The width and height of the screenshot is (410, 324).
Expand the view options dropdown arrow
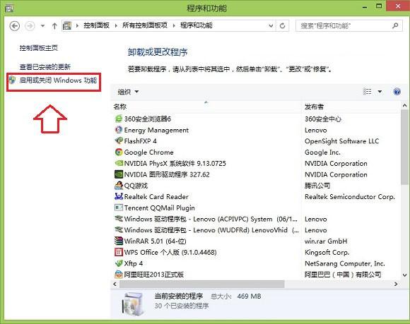point(380,91)
